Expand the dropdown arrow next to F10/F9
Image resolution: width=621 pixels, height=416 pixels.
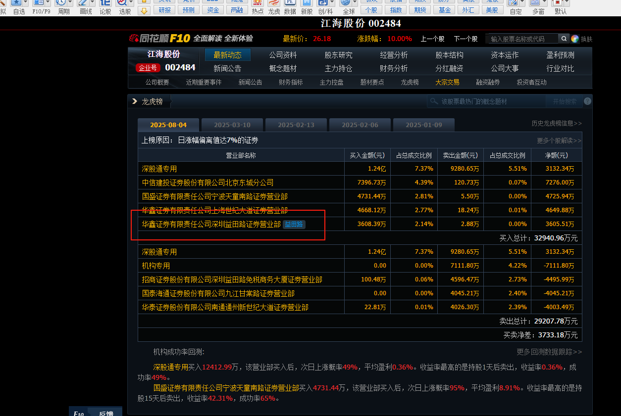coord(48,2)
